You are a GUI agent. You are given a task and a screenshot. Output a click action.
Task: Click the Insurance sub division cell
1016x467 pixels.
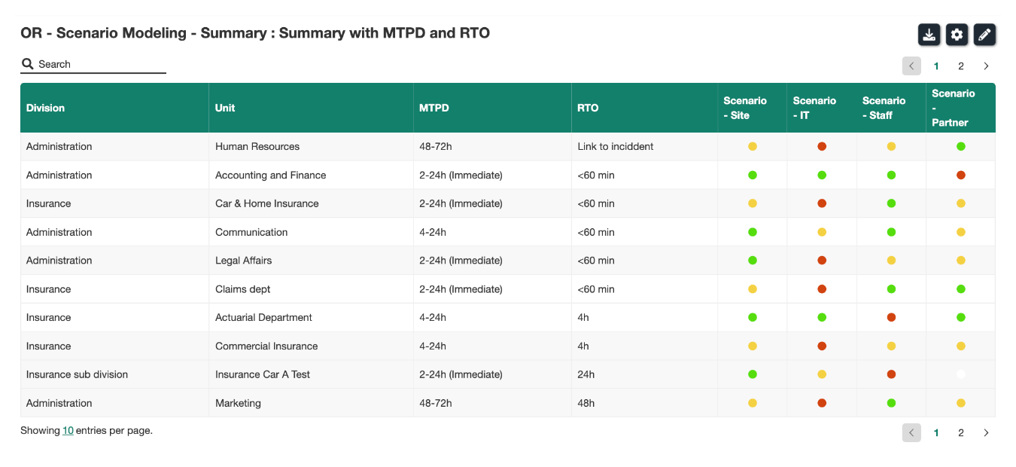click(114, 374)
